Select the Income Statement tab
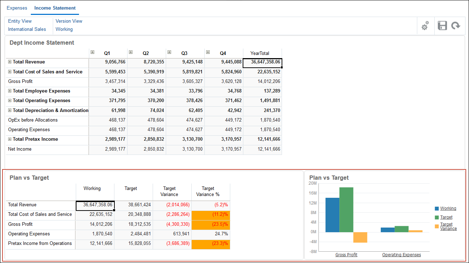This screenshot has width=469, height=263. [x=55, y=8]
